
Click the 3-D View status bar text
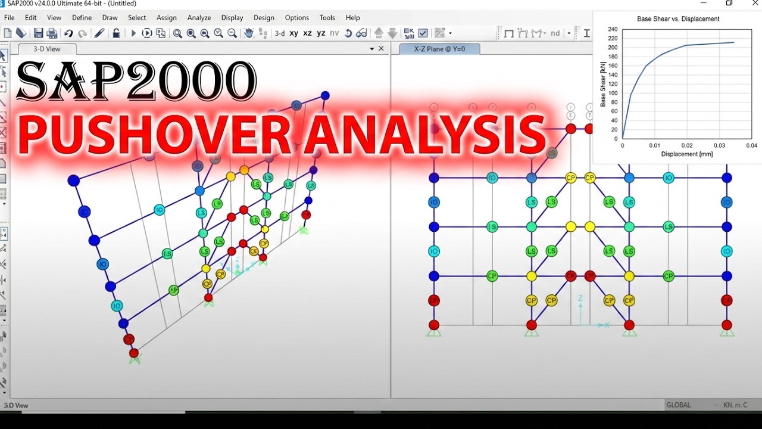(x=16, y=405)
